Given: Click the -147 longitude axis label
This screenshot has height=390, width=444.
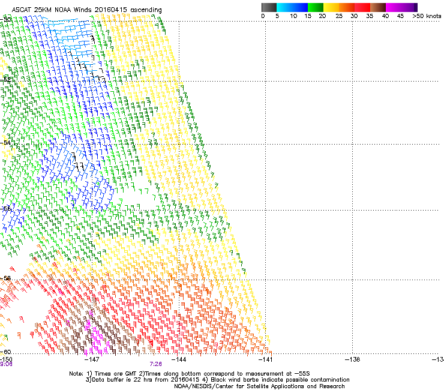Looking at the screenshot, I should (92, 359).
